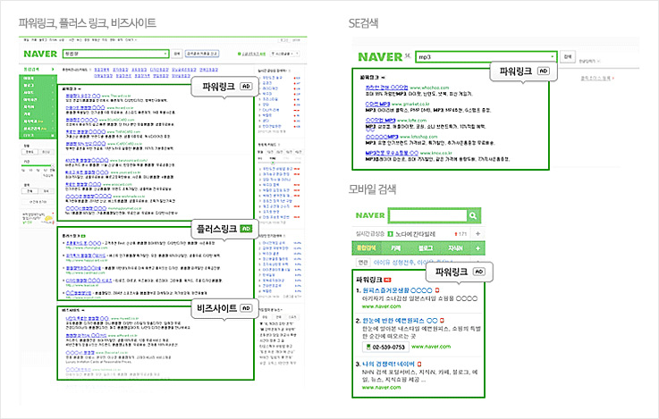Click the 실시간 급상승 rank 1 badge
Image resolution: width=659 pixels, height=419 pixels.
[390, 234]
